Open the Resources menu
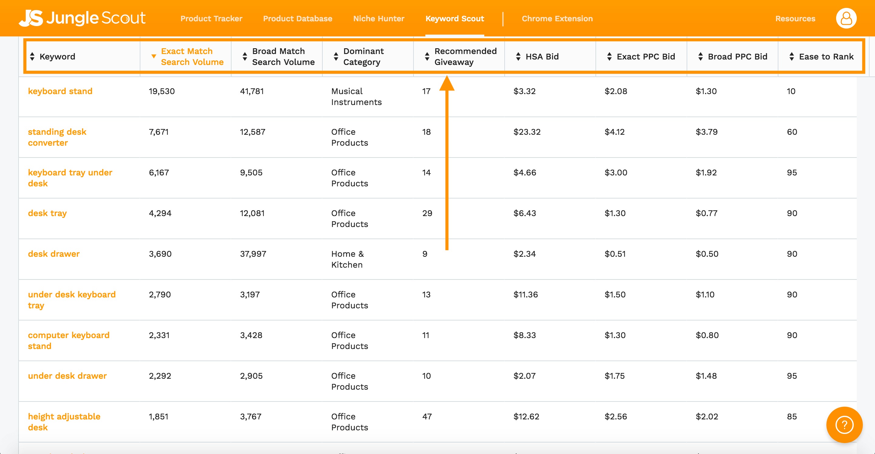Viewport: 875px width, 454px height. point(795,19)
